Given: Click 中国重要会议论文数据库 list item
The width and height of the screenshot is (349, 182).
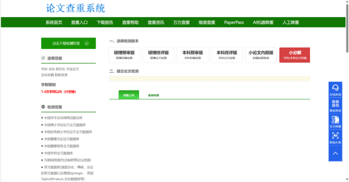Looking at the screenshot, I should click(x=62, y=139).
